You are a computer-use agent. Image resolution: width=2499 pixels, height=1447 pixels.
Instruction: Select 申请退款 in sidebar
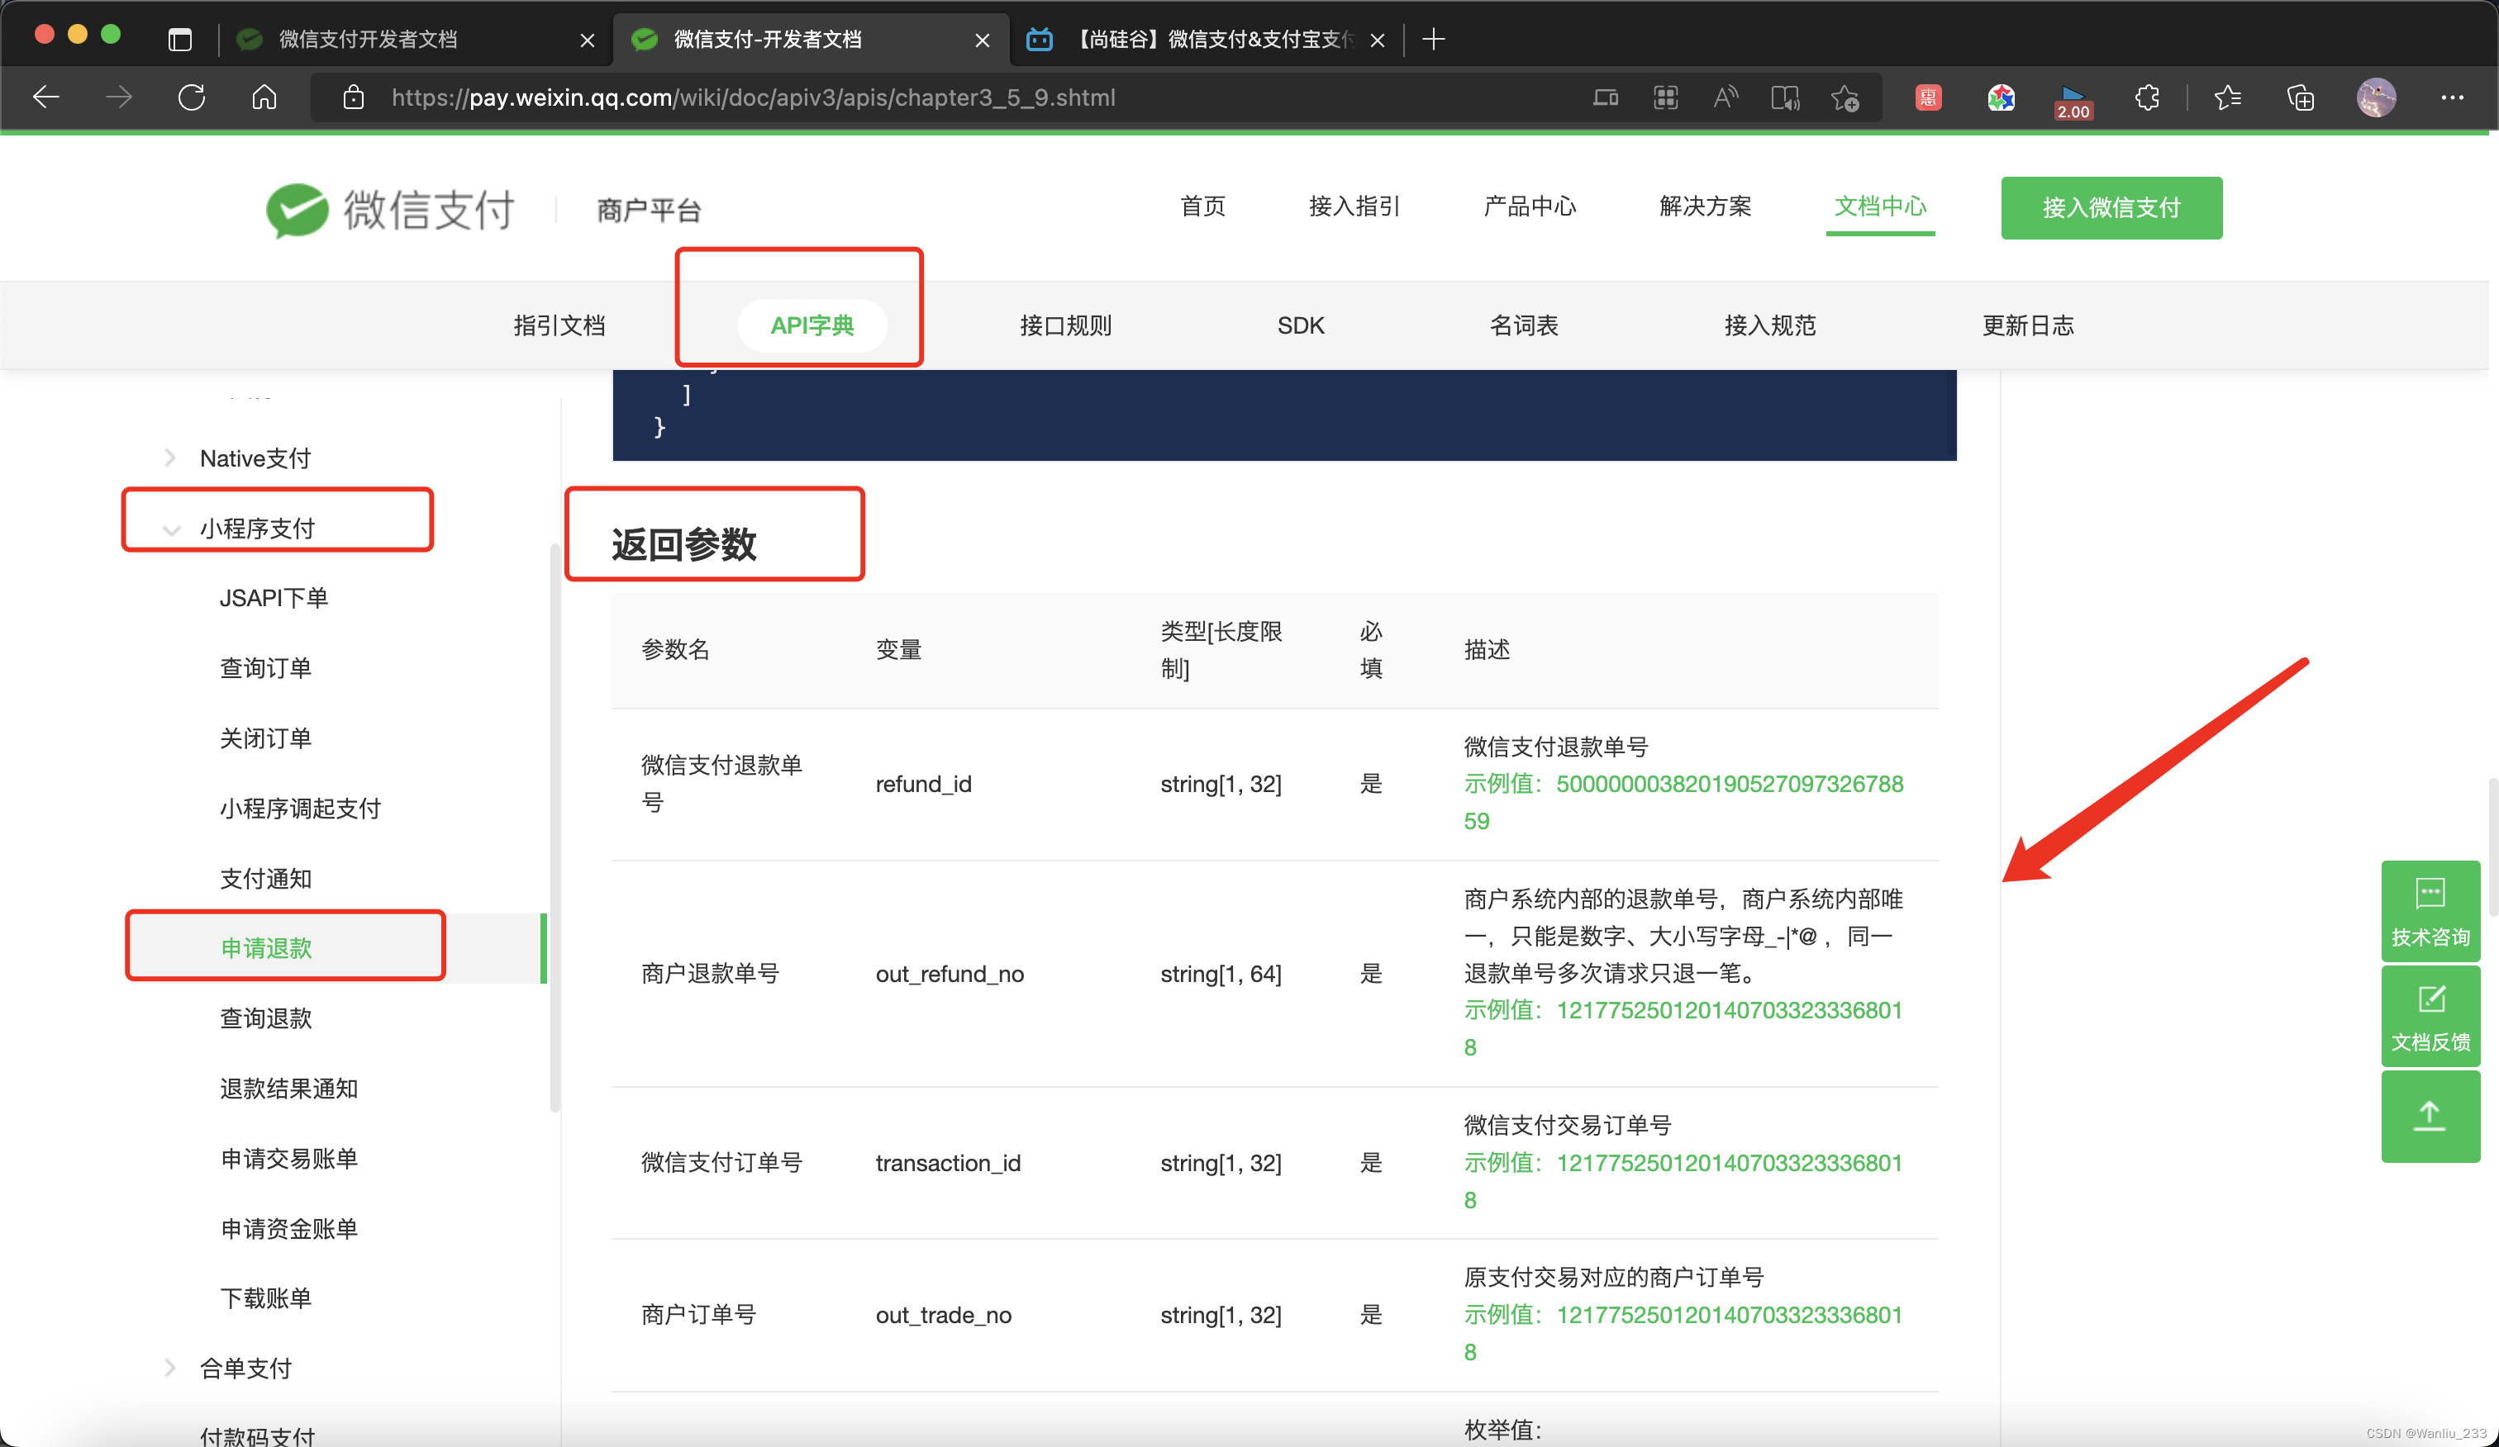point(266,947)
